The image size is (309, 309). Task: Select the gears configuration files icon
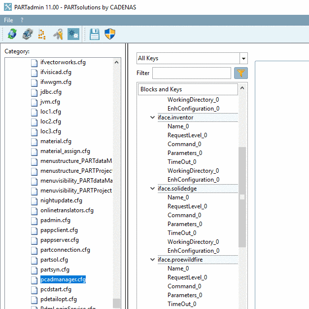point(73,34)
